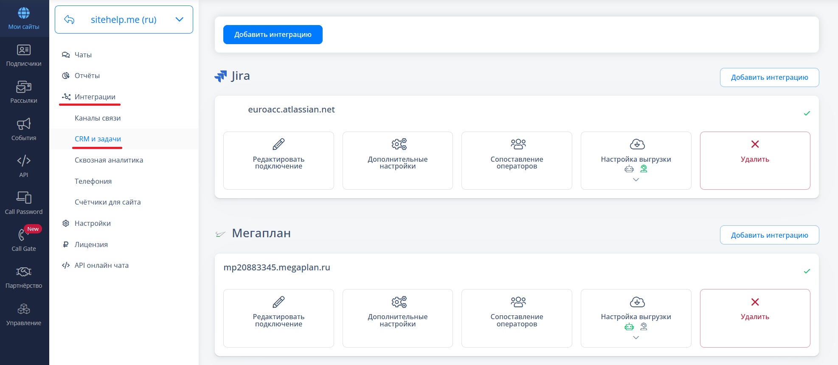This screenshot has width=838, height=365.
Task: Open Каналы связи submenu
Action: click(98, 118)
